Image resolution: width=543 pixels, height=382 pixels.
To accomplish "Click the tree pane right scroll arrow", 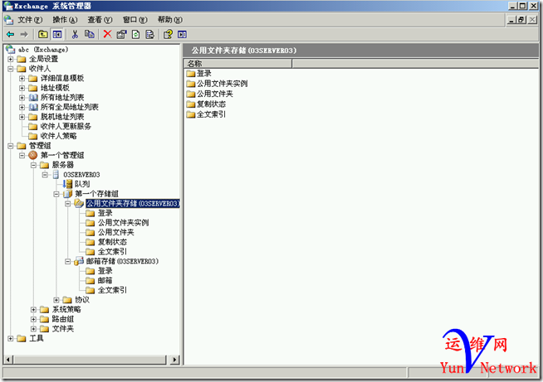I will click(175, 360).
